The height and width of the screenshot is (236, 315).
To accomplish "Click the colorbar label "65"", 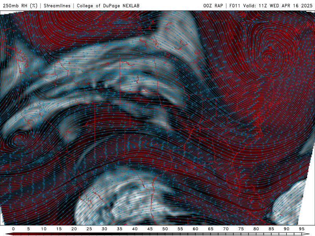I will (211, 229).
